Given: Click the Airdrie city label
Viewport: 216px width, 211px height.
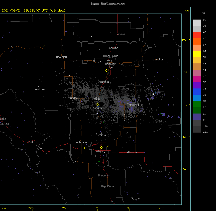Looking at the screenshot, I should pos(101,135).
